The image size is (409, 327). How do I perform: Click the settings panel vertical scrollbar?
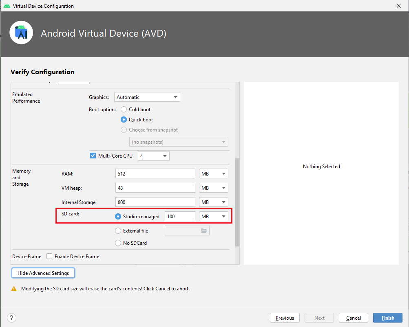point(237,202)
